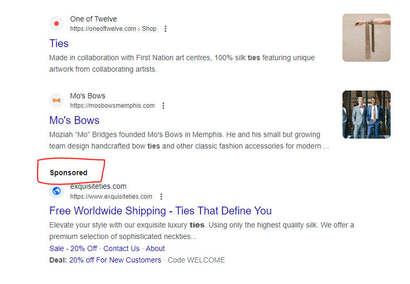Open three-dot options for exquisiteties.com ad

pyautogui.click(x=161, y=197)
